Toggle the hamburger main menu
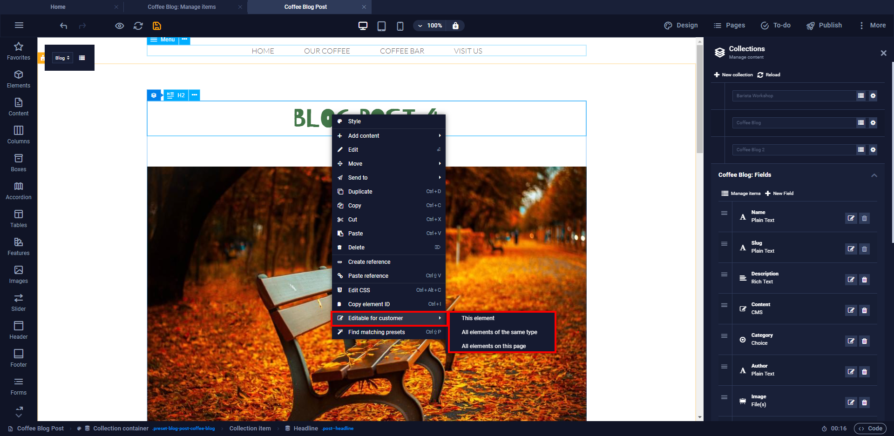The image size is (894, 436). (19, 26)
